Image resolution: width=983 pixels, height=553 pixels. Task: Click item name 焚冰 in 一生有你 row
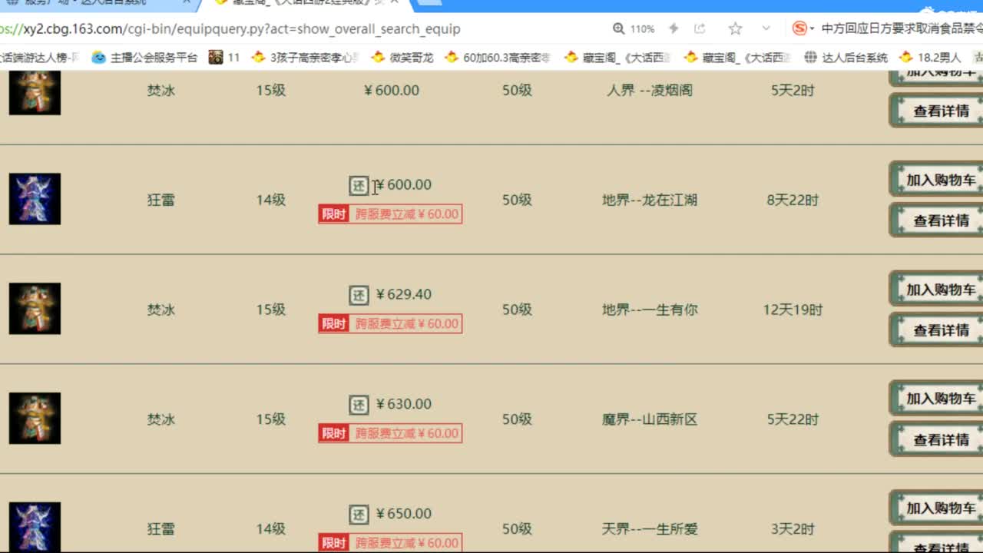click(x=161, y=310)
